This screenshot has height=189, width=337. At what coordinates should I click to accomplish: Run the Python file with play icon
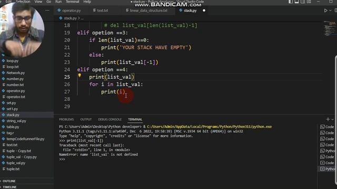pos(325,10)
